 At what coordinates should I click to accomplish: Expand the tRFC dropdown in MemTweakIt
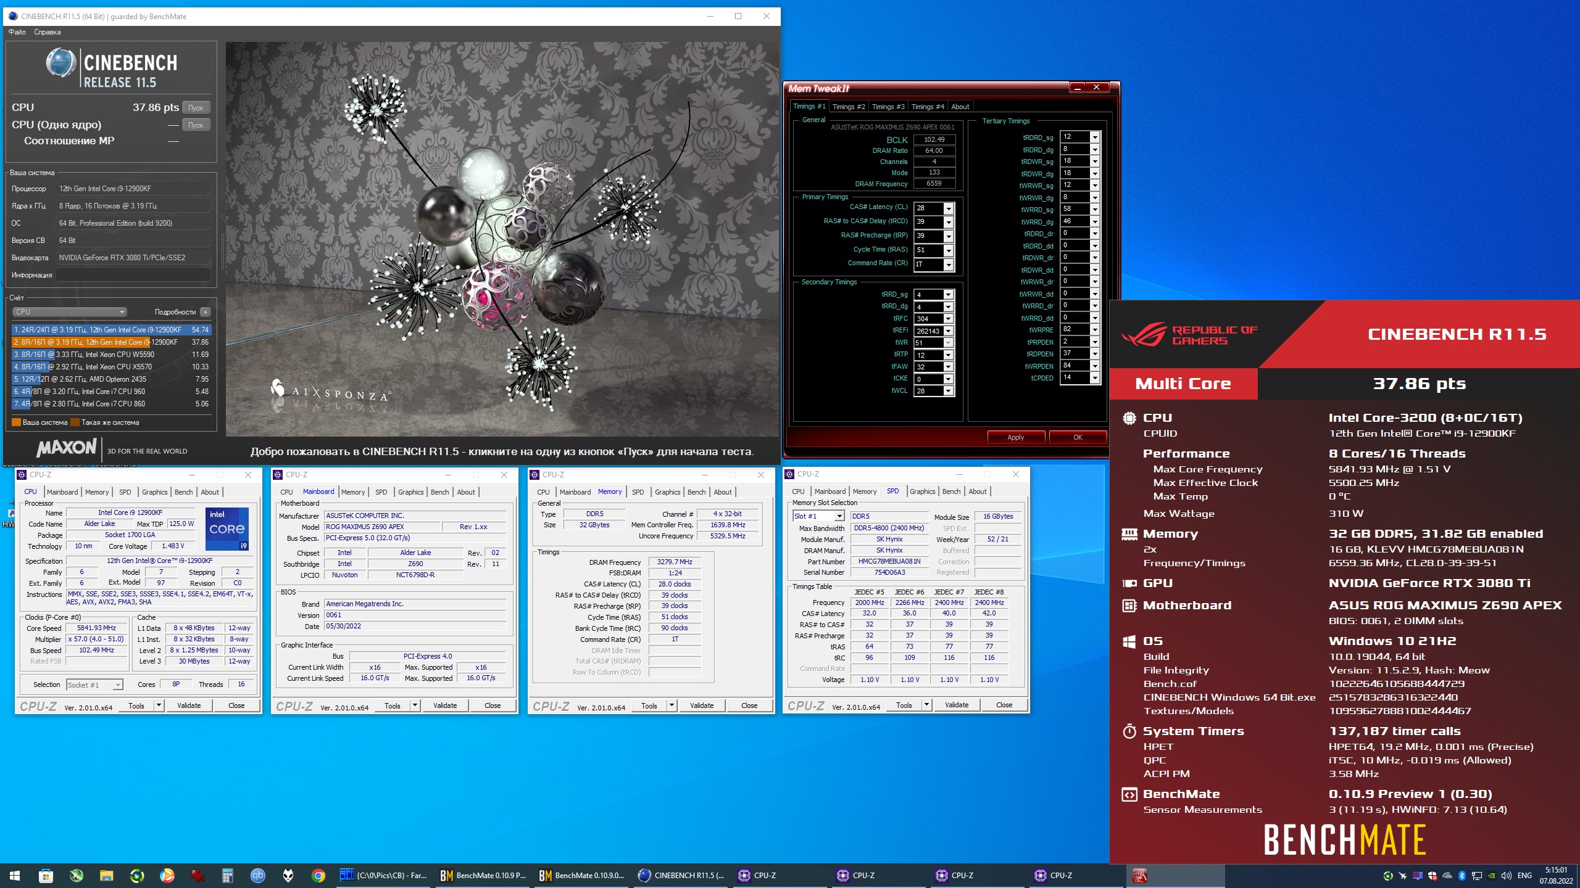point(949,319)
